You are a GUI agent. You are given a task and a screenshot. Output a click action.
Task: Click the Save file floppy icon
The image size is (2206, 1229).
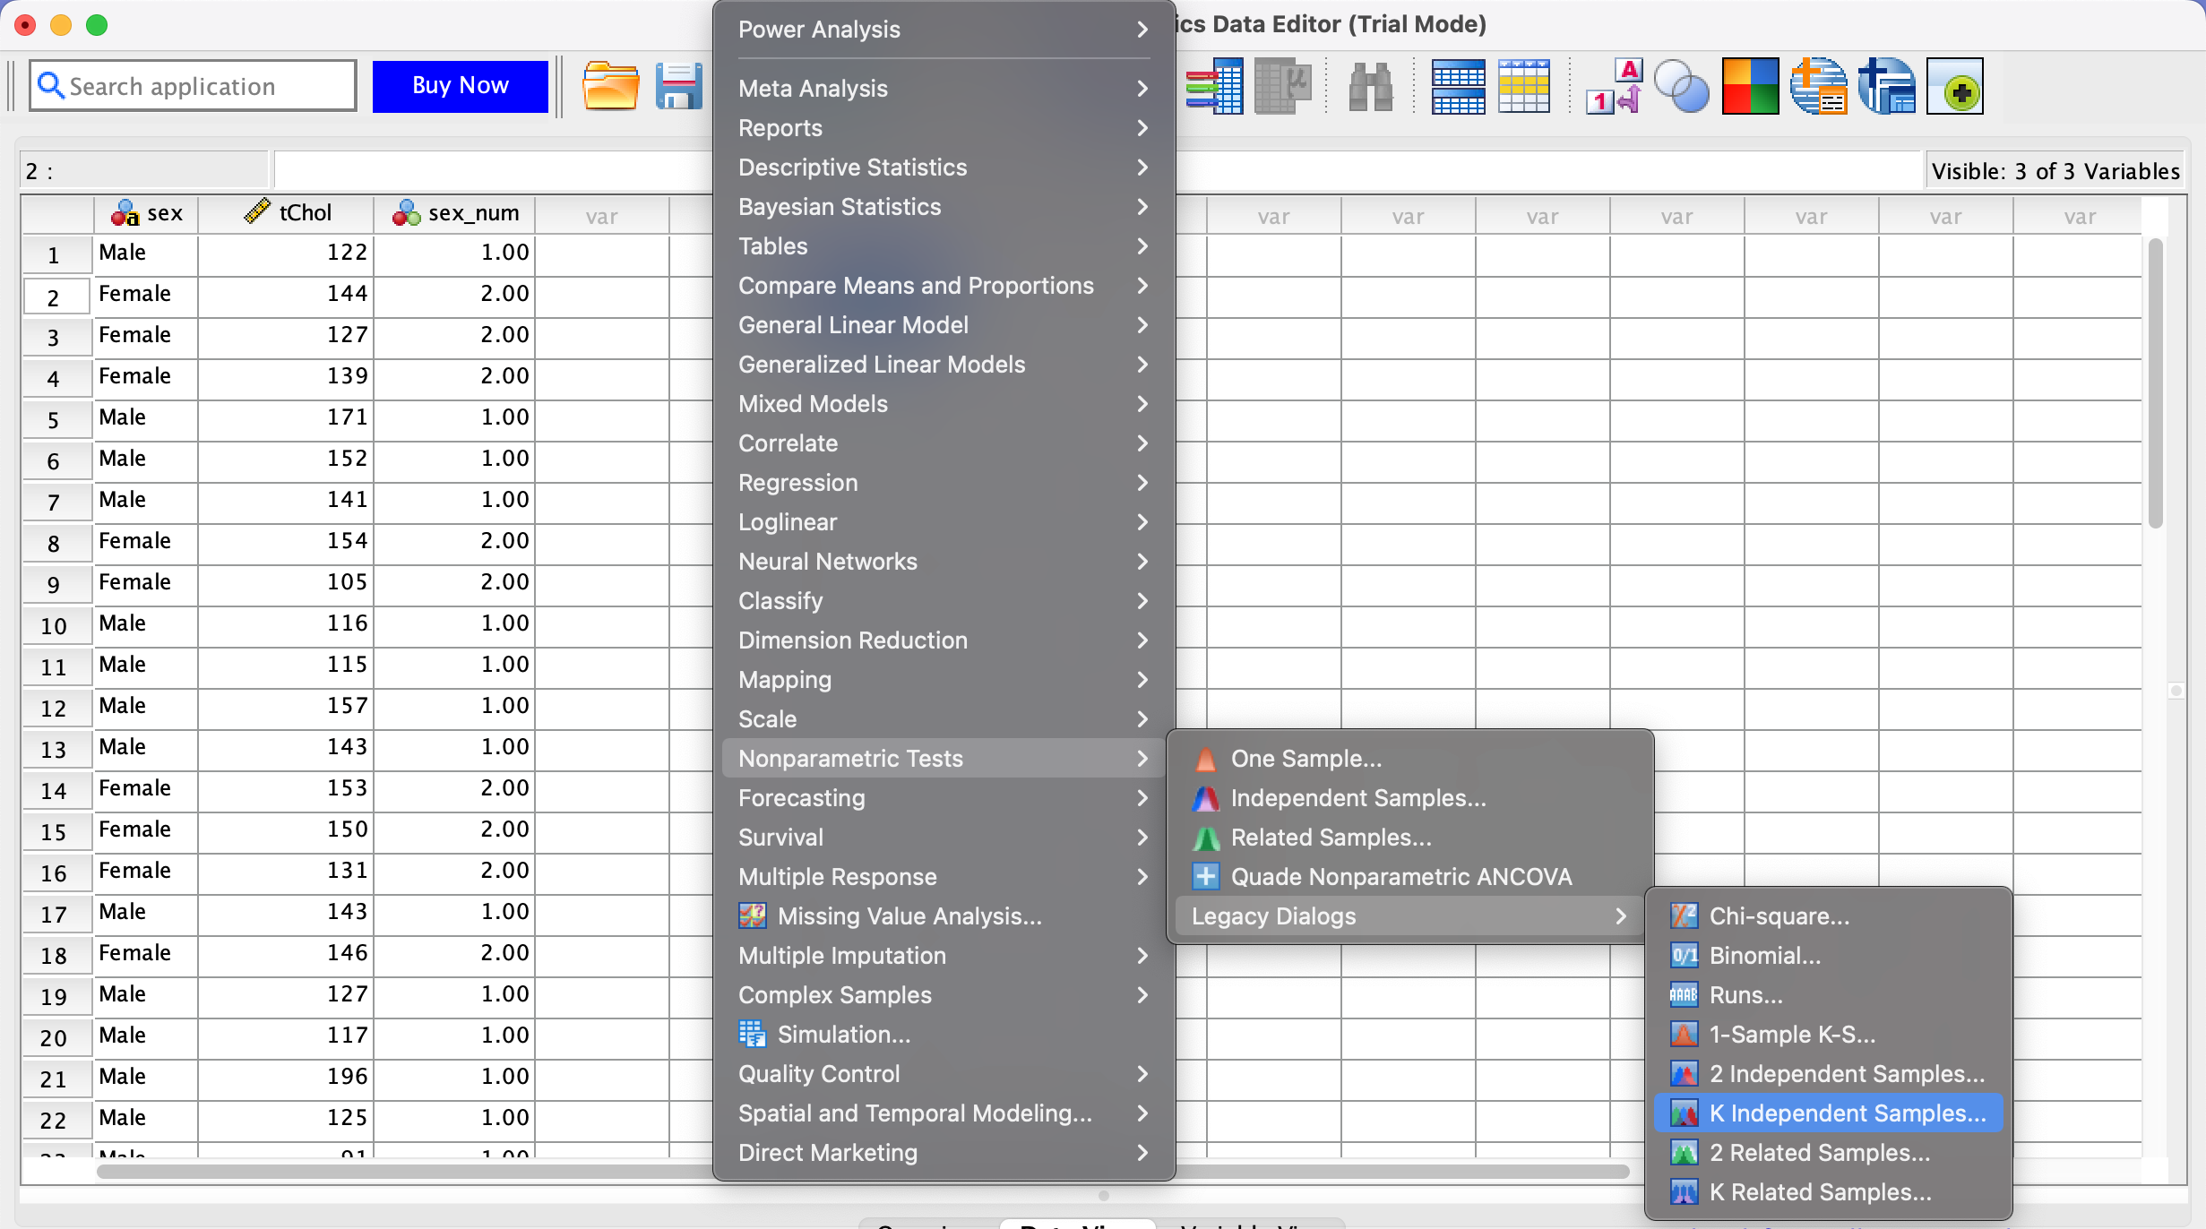tap(678, 87)
